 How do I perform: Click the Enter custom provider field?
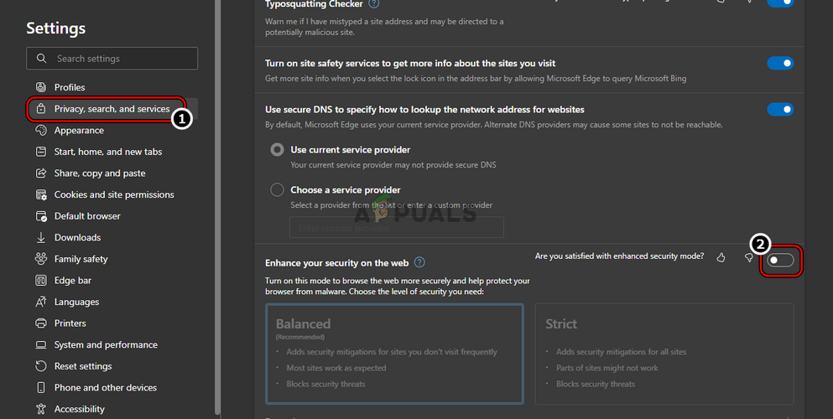(x=396, y=228)
